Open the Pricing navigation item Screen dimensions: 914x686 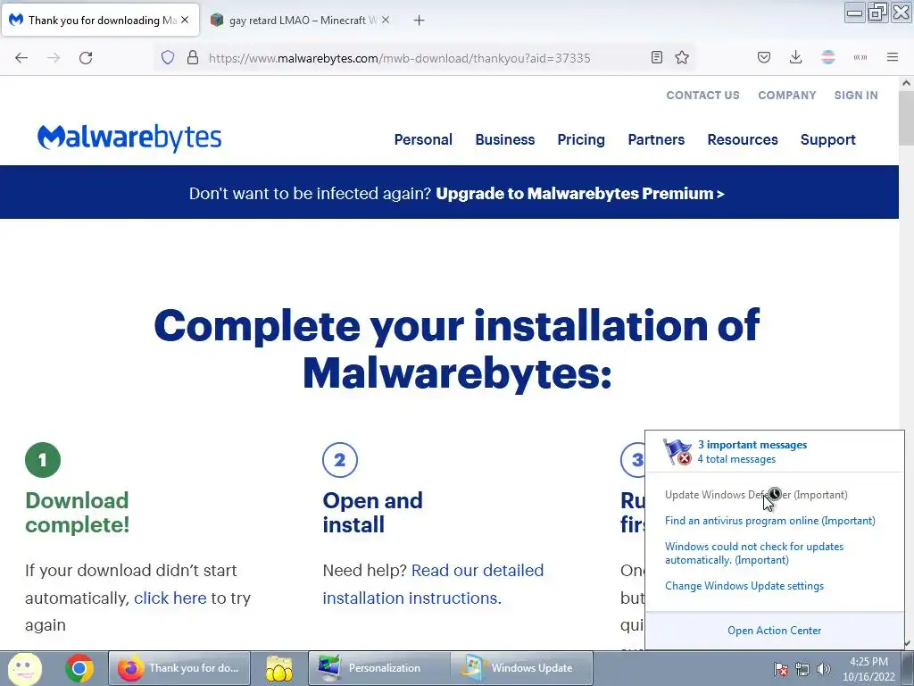point(581,139)
